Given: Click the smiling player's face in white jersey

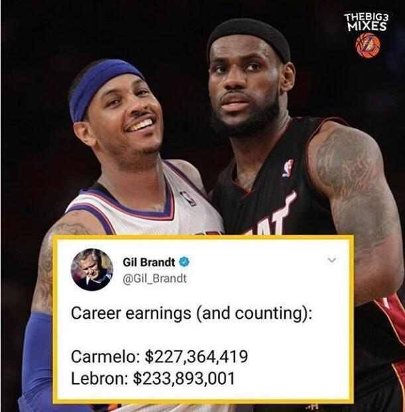Looking at the screenshot, I should tap(123, 119).
